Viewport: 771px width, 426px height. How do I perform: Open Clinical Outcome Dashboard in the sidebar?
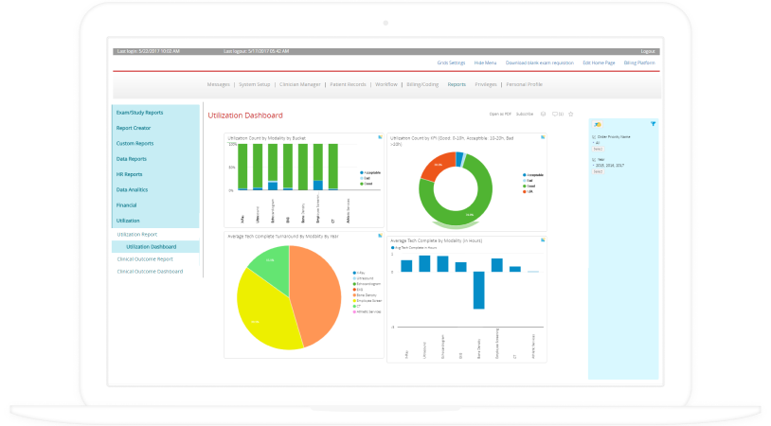[x=150, y=272]
